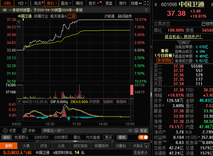Click the 模板 template button
Image resolution: width=213 pixels, height=156 pixels.
(x=122, y=137)
